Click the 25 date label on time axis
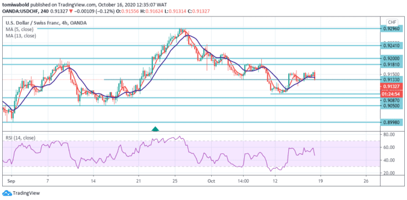This screenshot has height=200, width=407. [x=175, y=181]
